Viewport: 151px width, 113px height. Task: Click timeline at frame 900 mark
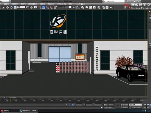pos(61,101)
